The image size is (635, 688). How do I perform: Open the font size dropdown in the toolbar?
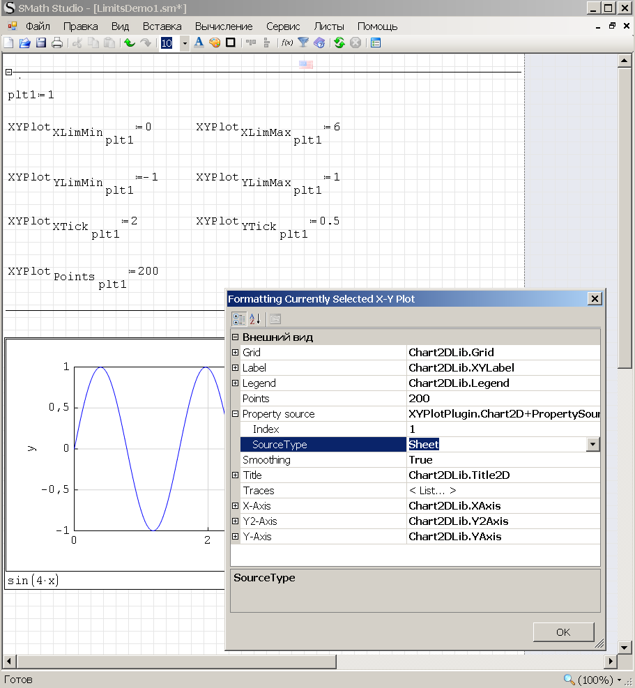coord(185,43)
